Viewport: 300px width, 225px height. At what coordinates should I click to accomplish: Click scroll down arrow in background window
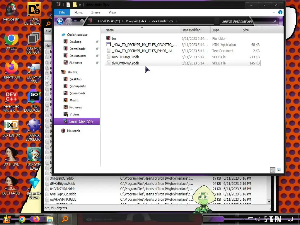[x=269, y=202]
